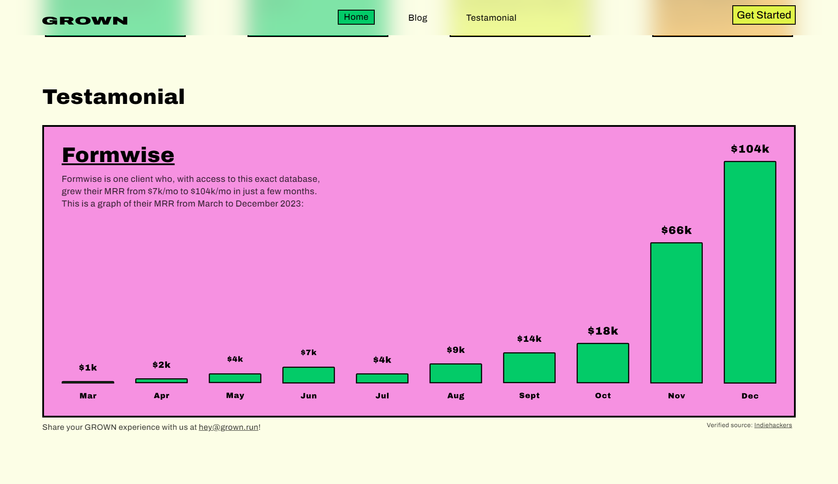Screen dimensions: 838x484
Task: Select the July $4k bar
Action: [x=382, y=378]
